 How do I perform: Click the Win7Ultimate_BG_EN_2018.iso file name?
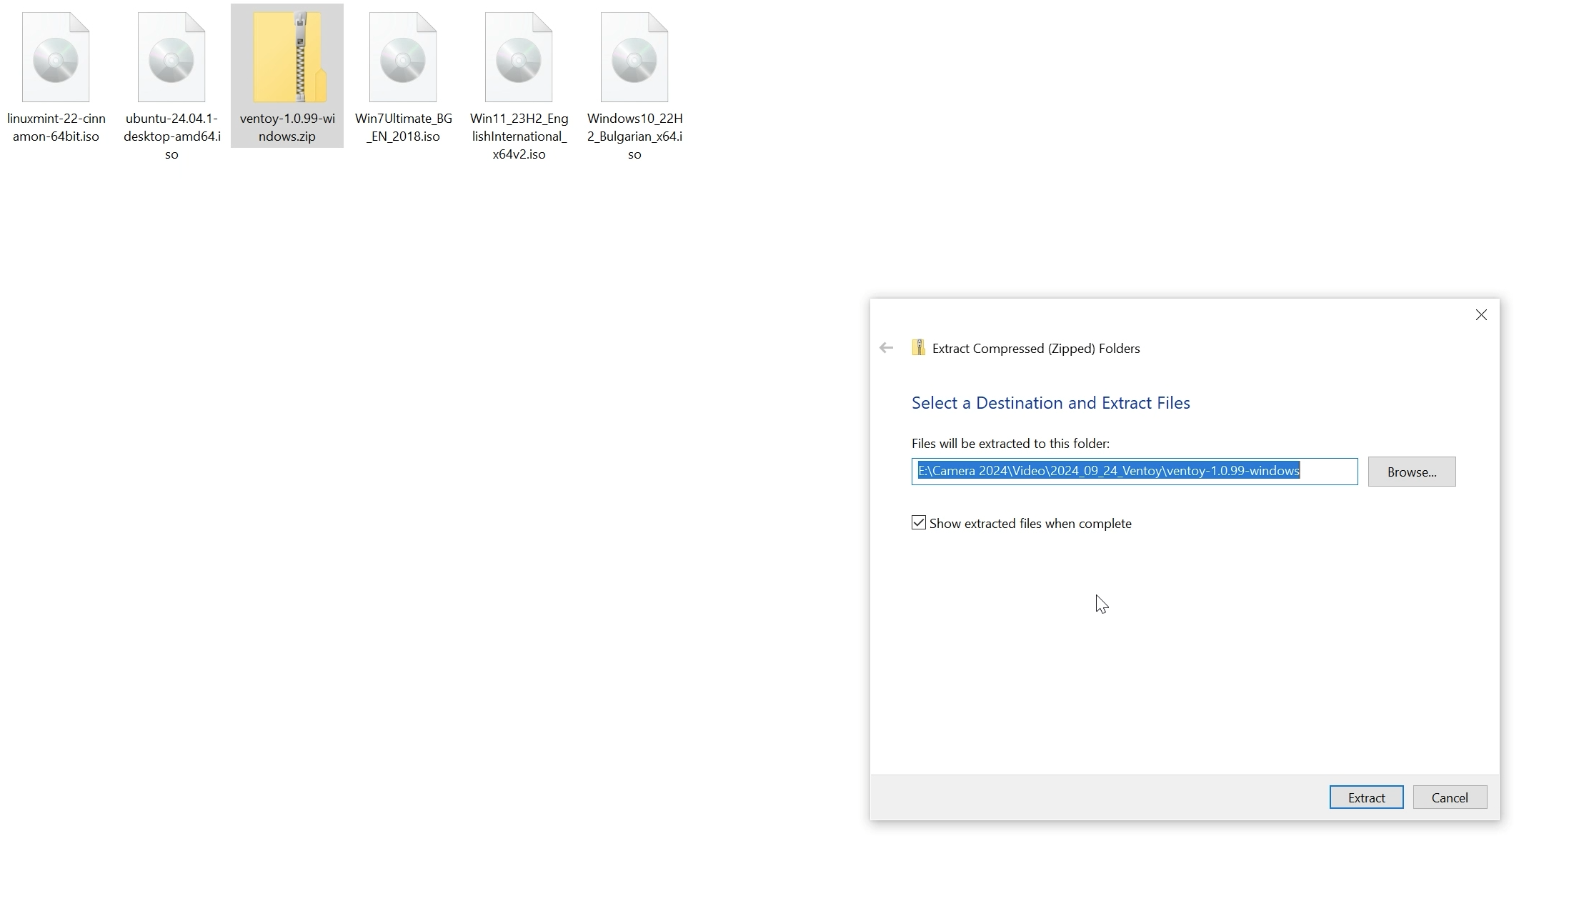(x=404, y=128)
